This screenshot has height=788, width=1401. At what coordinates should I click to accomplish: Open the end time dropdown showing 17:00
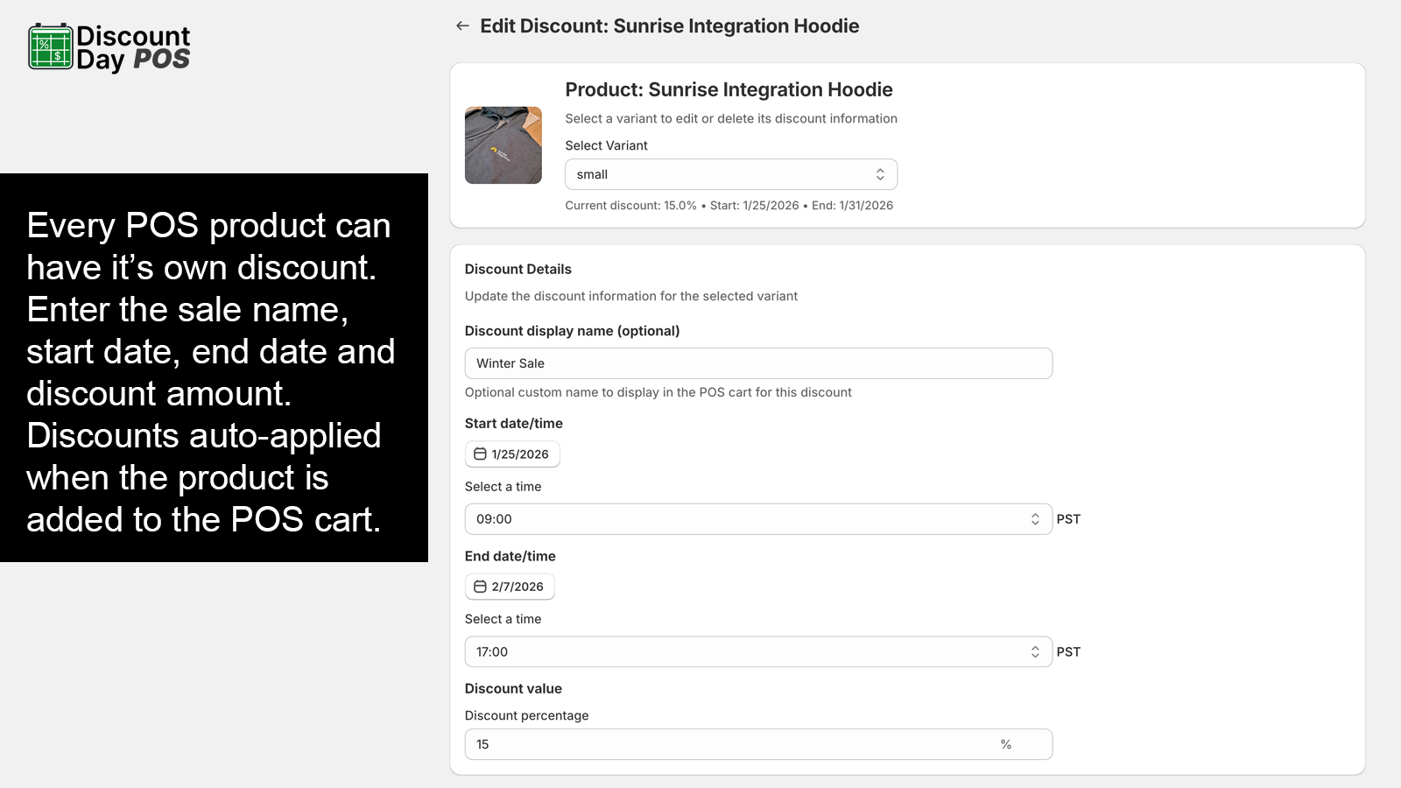click(758, 651)
